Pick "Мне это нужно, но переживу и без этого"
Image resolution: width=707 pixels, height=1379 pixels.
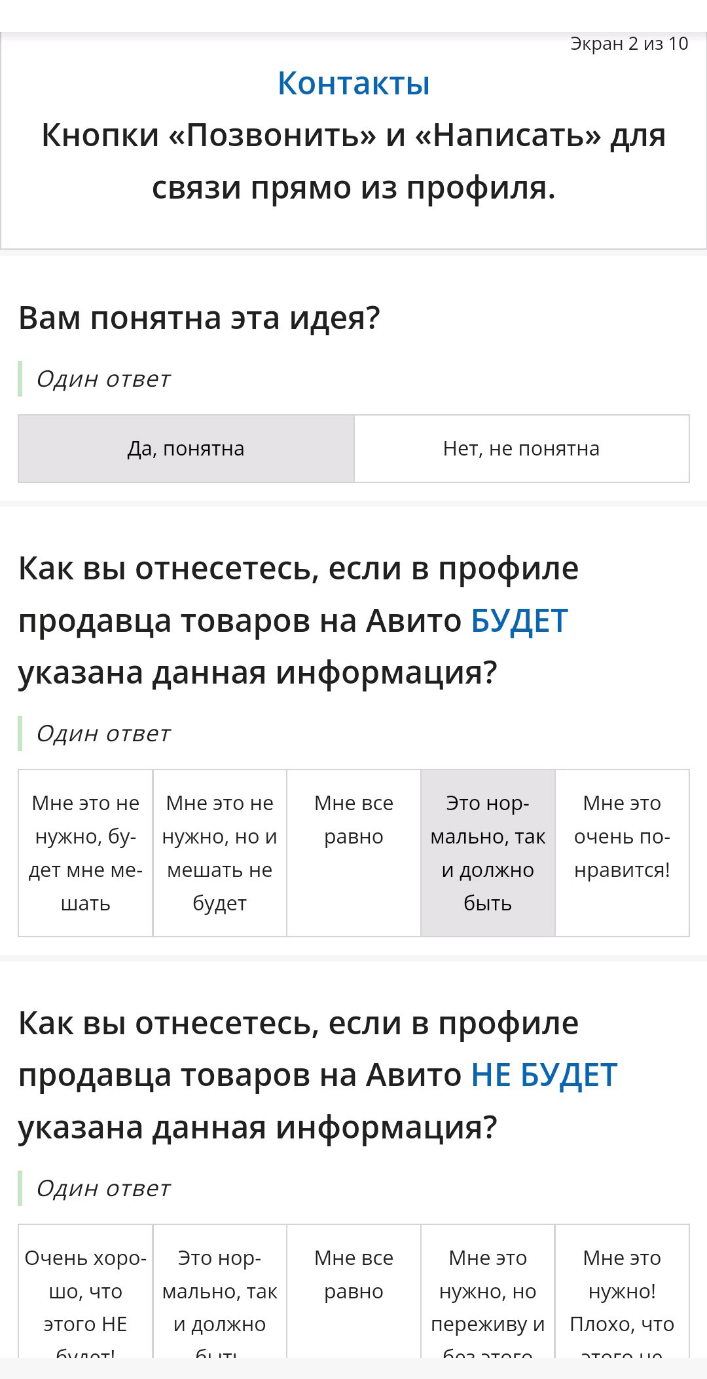click(488, 1291)
